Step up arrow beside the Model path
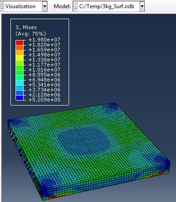176x202 pixels. pos(75,4)
